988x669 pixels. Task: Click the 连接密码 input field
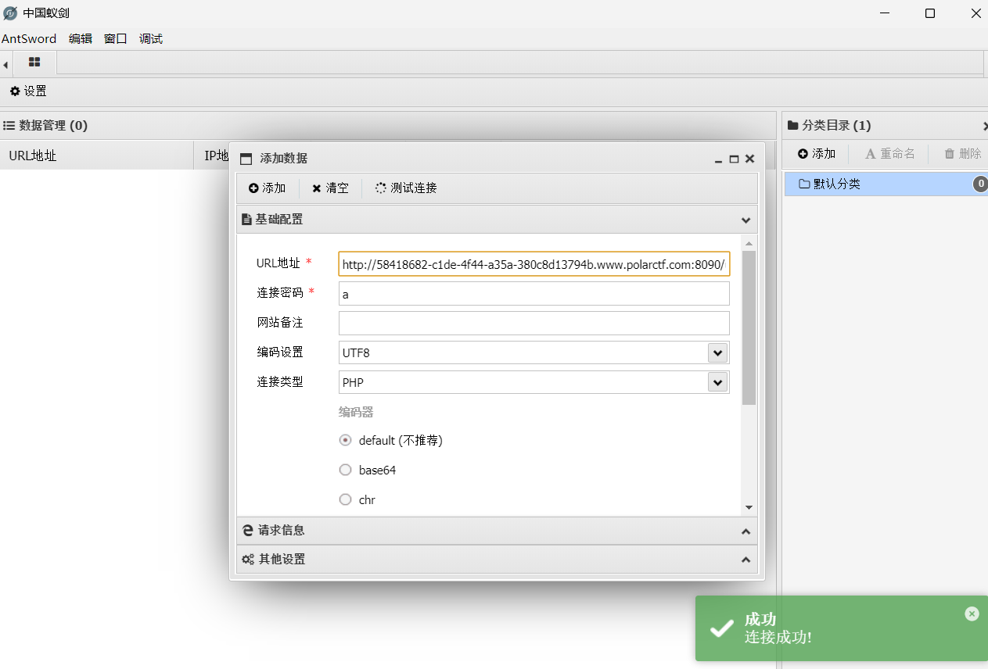coord(534,294)
